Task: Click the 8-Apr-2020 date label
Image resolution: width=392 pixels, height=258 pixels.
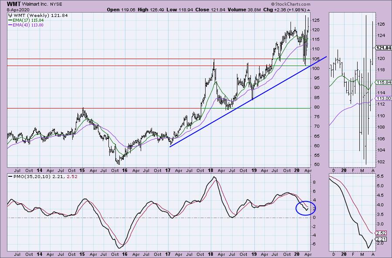Action: click(17, 10)
